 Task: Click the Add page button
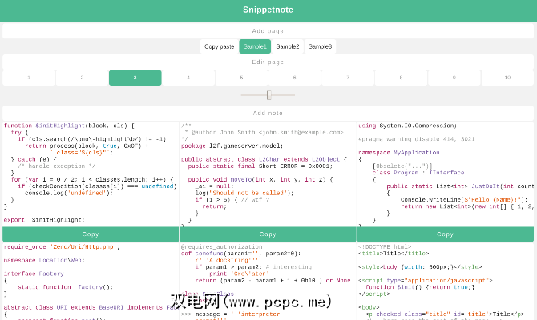point(268,30)
